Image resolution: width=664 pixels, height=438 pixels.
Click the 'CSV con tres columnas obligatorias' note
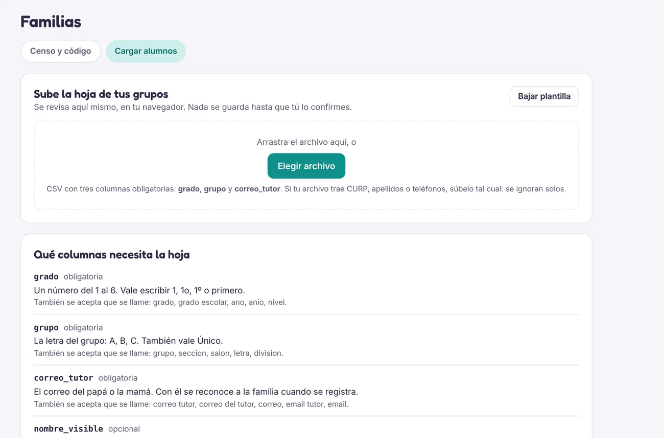tap(306, 189)
